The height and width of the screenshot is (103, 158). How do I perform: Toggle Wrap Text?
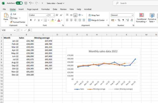click(94, 15)
